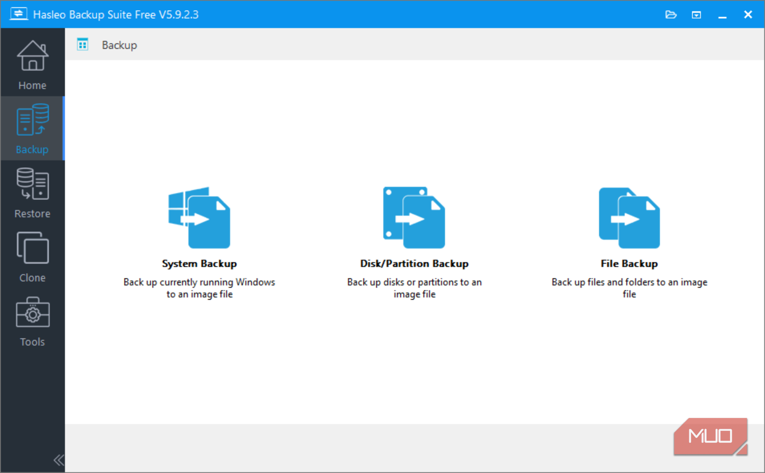Go to the Clone section
This screenshot has height=473, width=765.
pos(32,257)
